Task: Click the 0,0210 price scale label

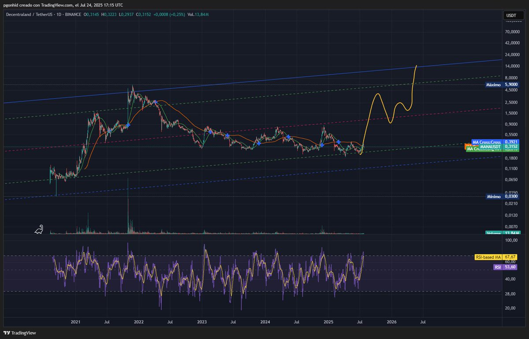Action: point(511,203)
